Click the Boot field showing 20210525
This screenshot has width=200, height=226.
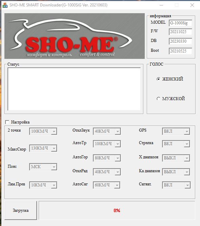pyautogui.click(x=180, y=51)
